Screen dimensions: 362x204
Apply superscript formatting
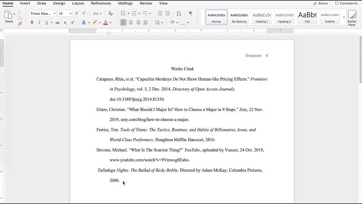pyautogui.click(x=73, y=22)
